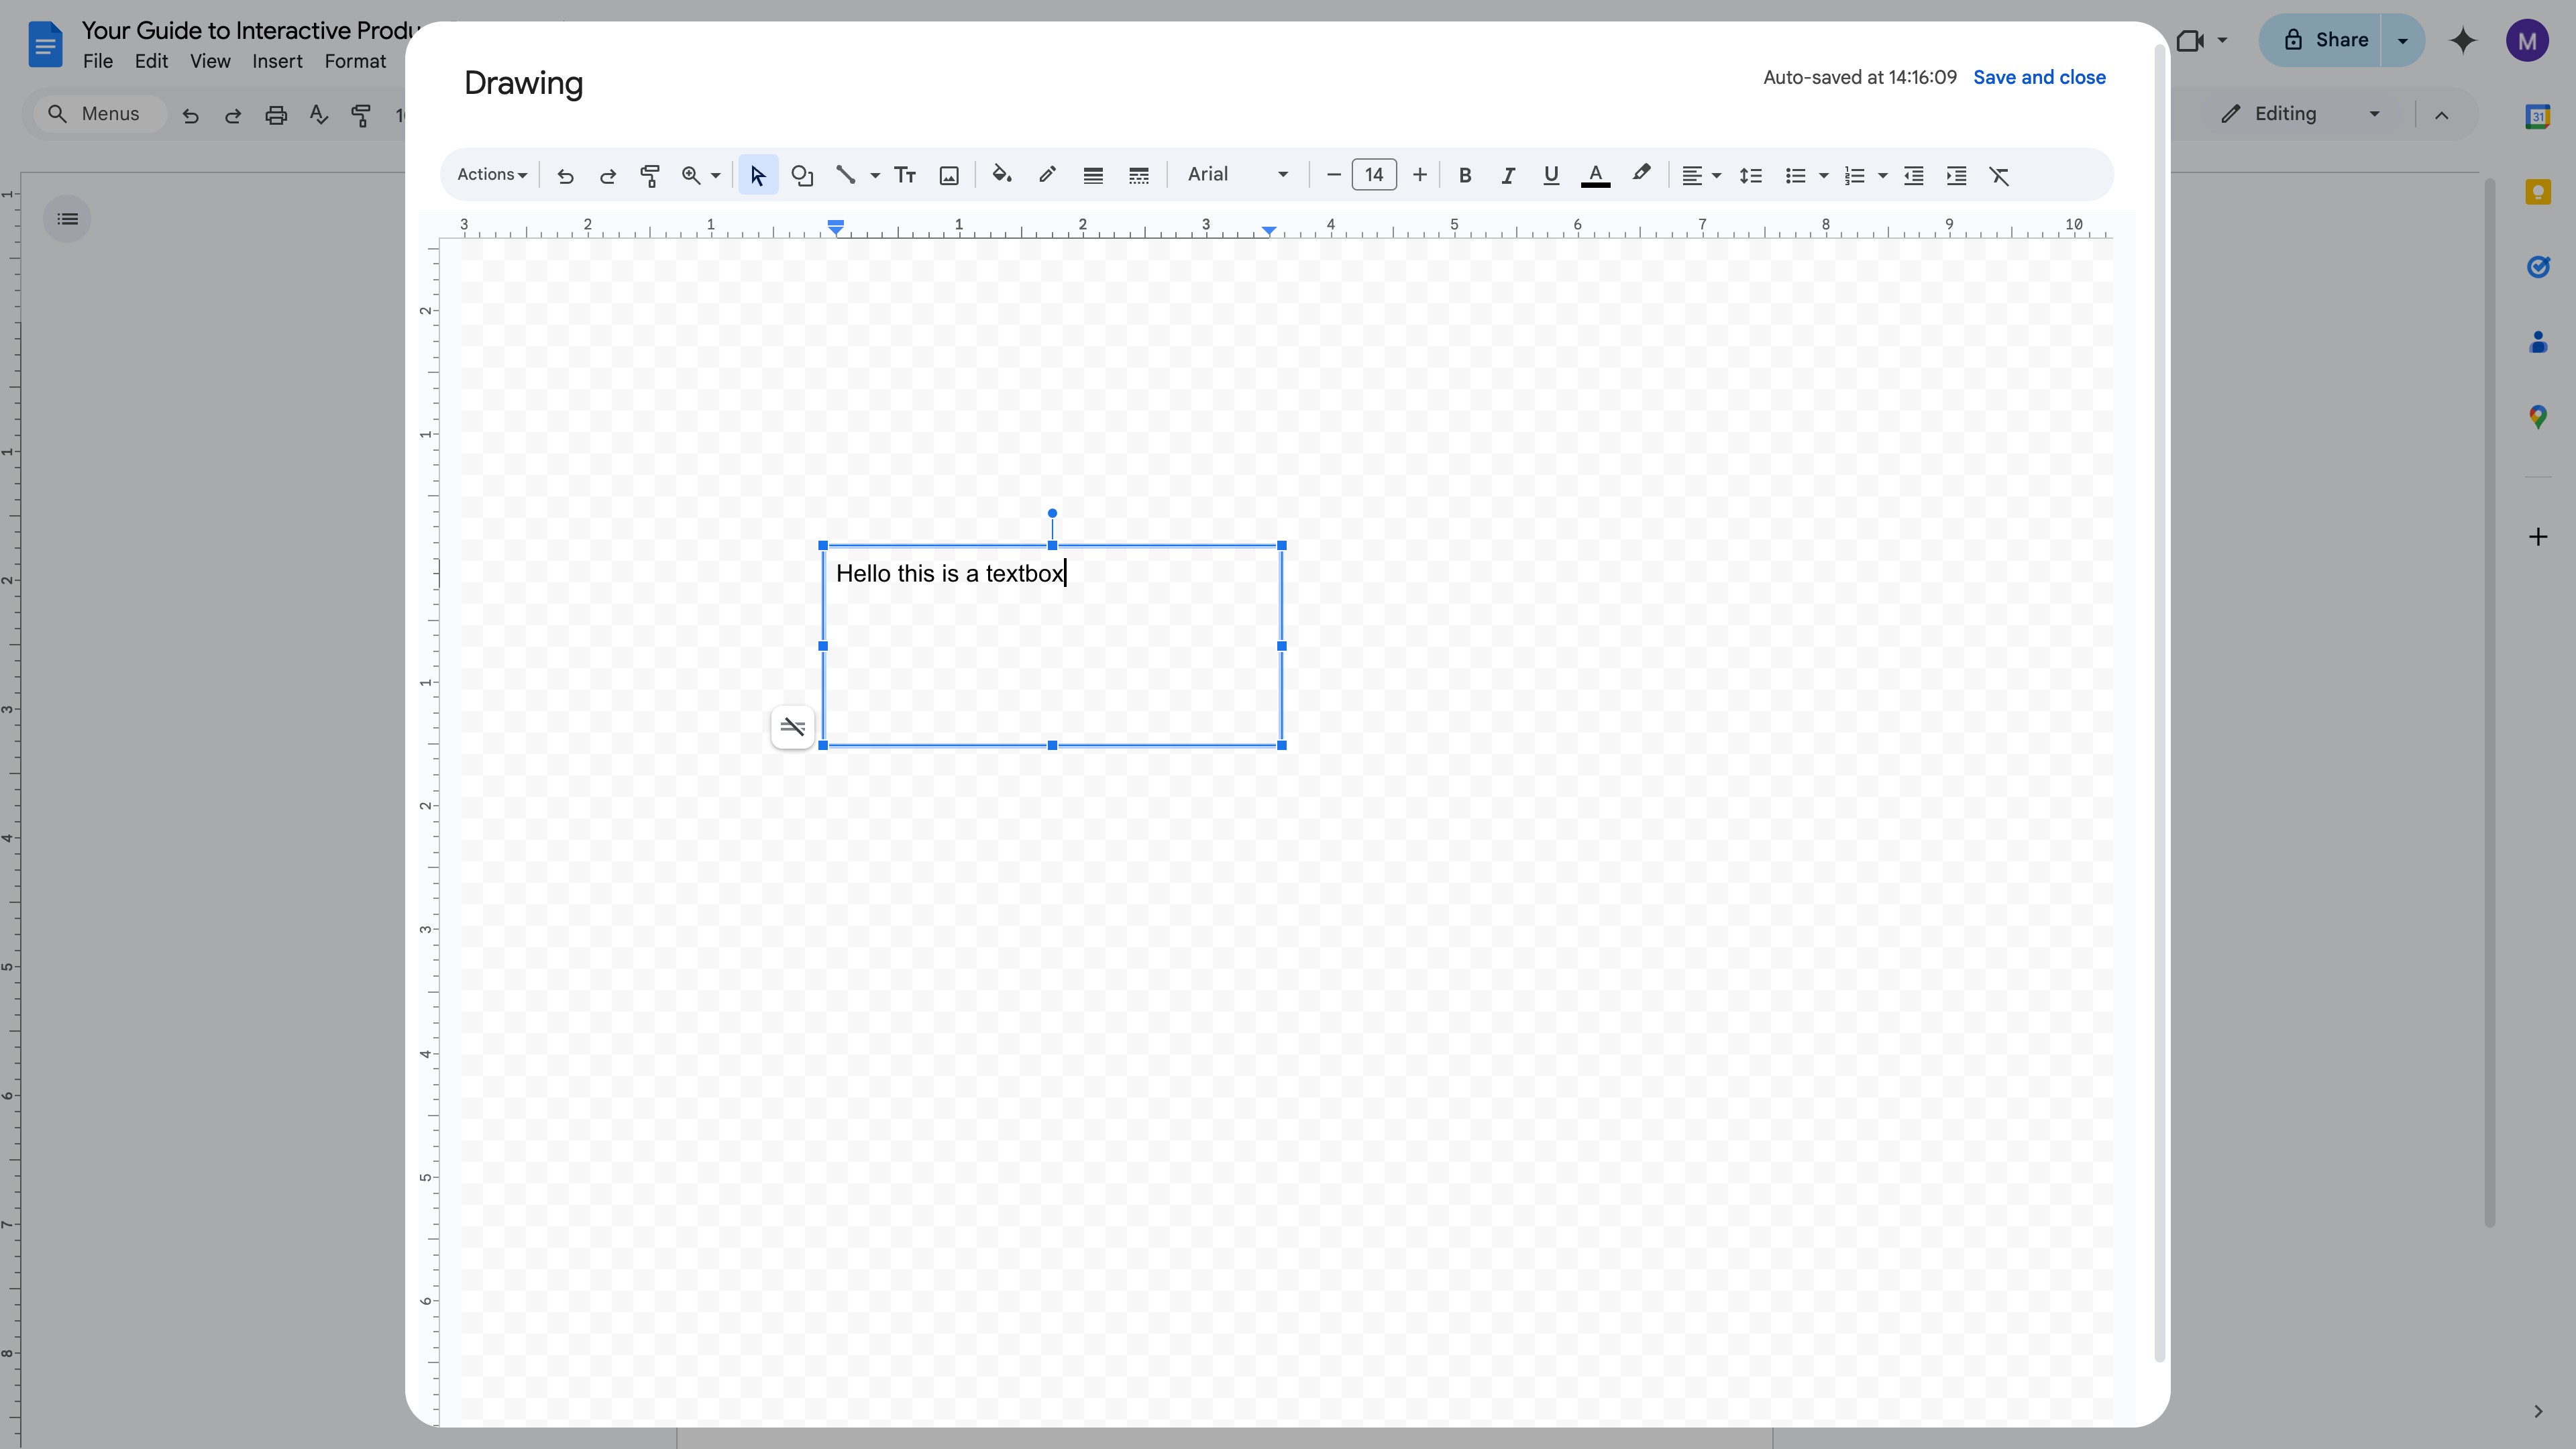2576x1449 pixels.
Task: Choose the Select arrow tool
Action: [758, 176]
